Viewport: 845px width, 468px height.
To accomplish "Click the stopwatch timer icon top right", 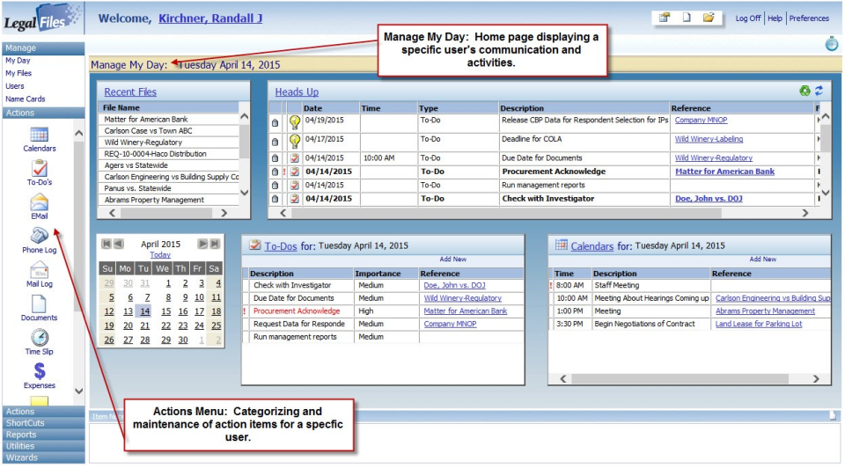I will (x=832, y=44).
